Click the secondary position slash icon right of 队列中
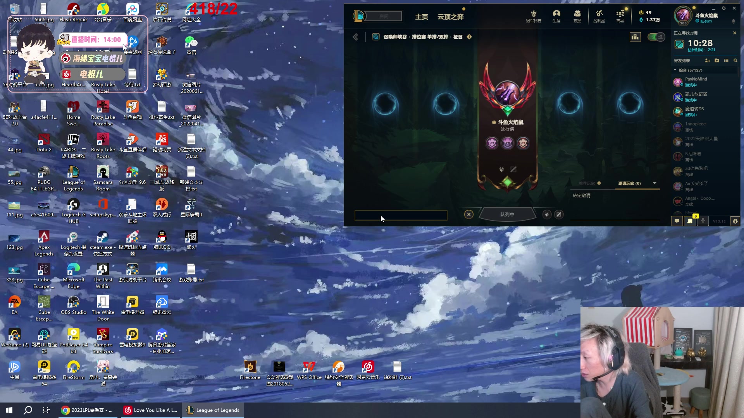 [x=559, y=214]
